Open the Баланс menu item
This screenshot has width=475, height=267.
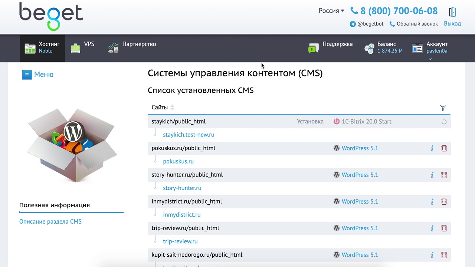pos(383,48)
